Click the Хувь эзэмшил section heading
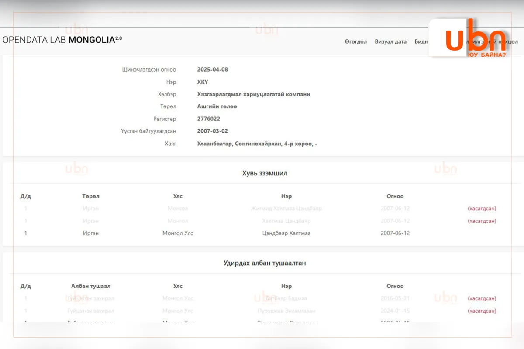This screenshot has width=524, height=349. point(265,173)
